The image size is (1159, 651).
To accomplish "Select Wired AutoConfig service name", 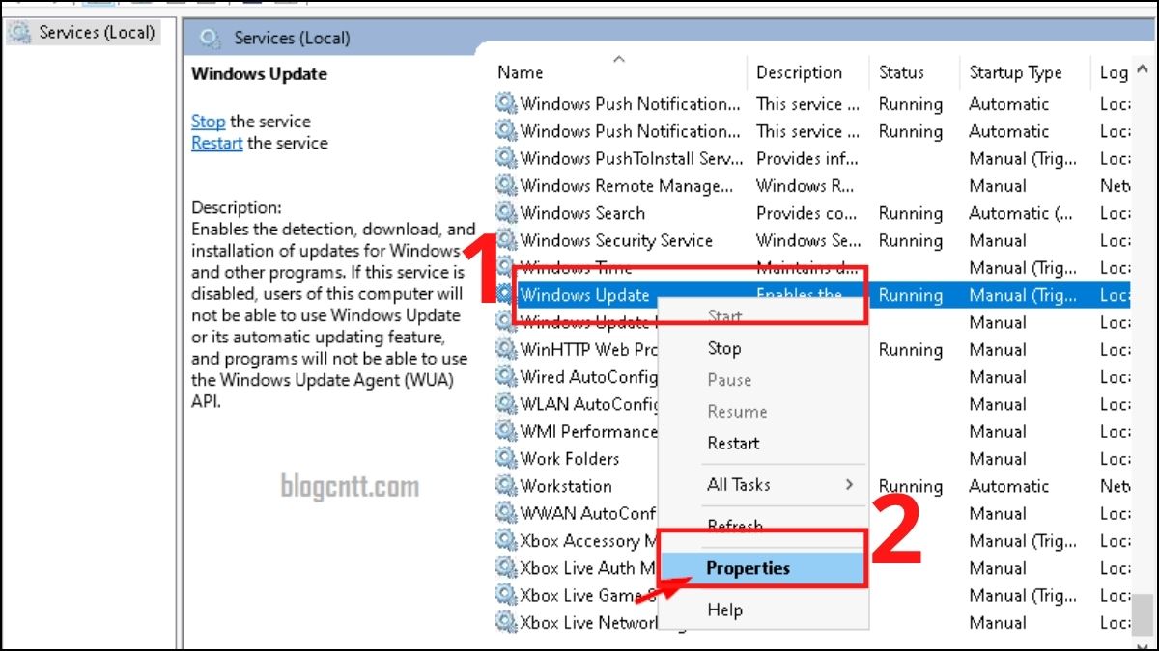I will 589,376.
